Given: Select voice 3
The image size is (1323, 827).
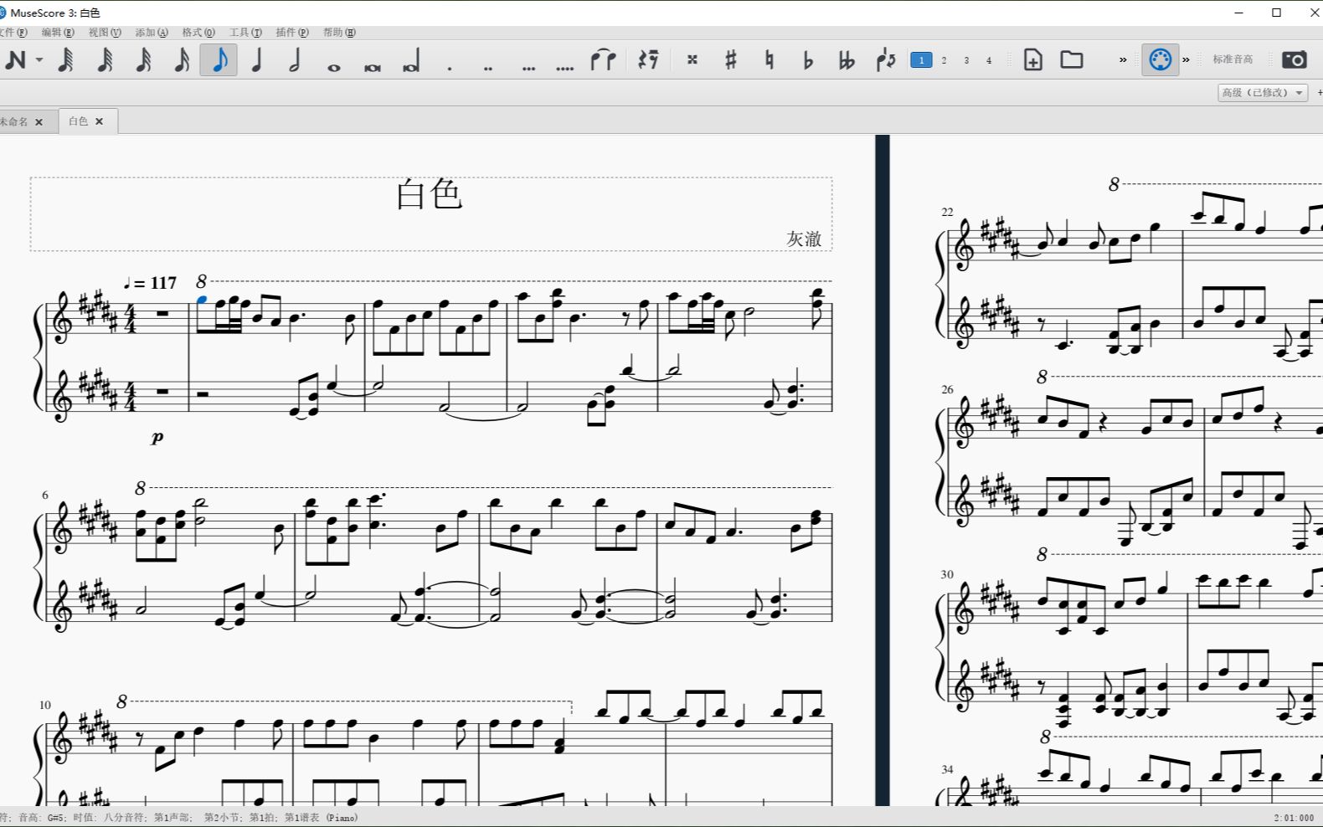Looking at the screenshot, I should pos(966,60).
